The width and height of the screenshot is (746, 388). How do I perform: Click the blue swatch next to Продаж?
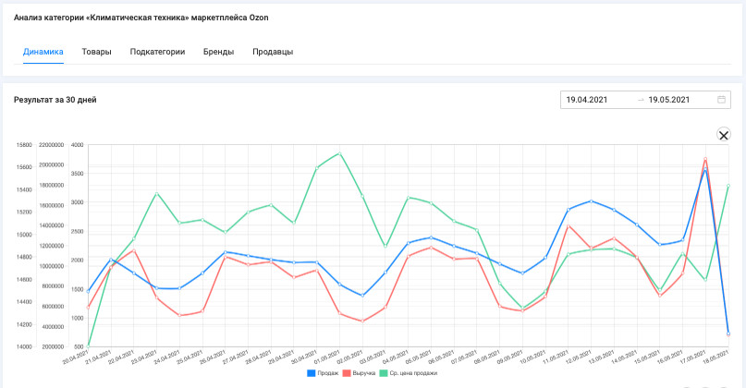pyautogui.click(x=312, y=373)
